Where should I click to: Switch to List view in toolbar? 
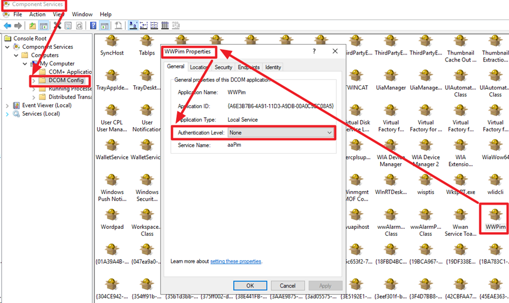tap(154, 25)
